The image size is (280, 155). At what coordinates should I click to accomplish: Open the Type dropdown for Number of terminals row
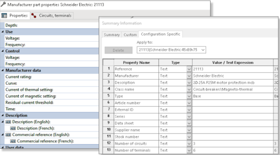pyautogui.click(x=189, y=150)
